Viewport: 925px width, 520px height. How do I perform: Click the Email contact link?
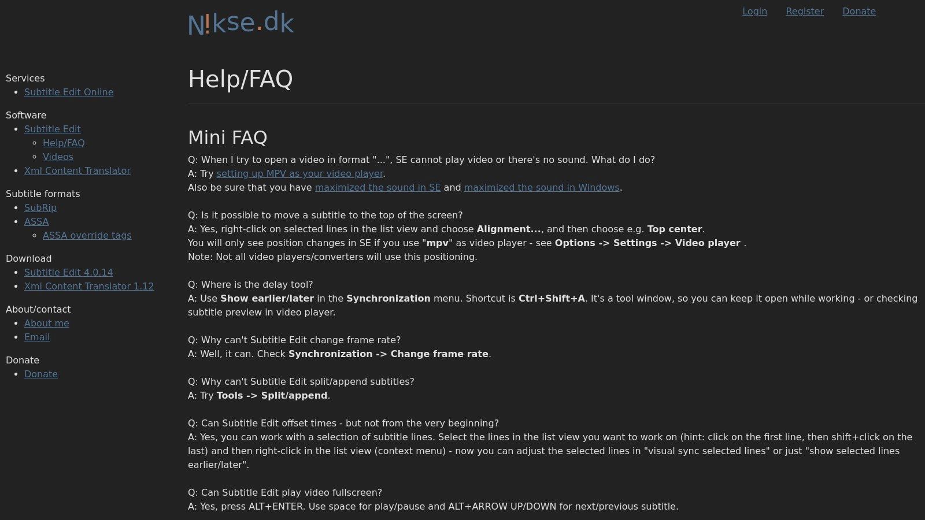coord(37,337)
